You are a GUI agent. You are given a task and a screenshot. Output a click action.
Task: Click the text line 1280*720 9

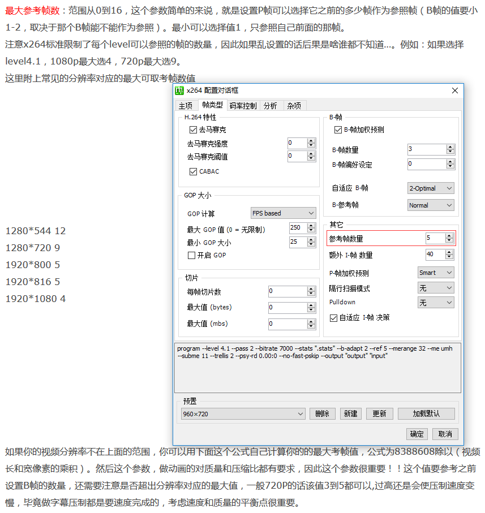click(32, 248)
